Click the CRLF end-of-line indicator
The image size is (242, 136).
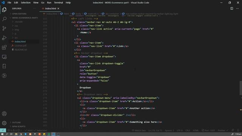(188, 130)
